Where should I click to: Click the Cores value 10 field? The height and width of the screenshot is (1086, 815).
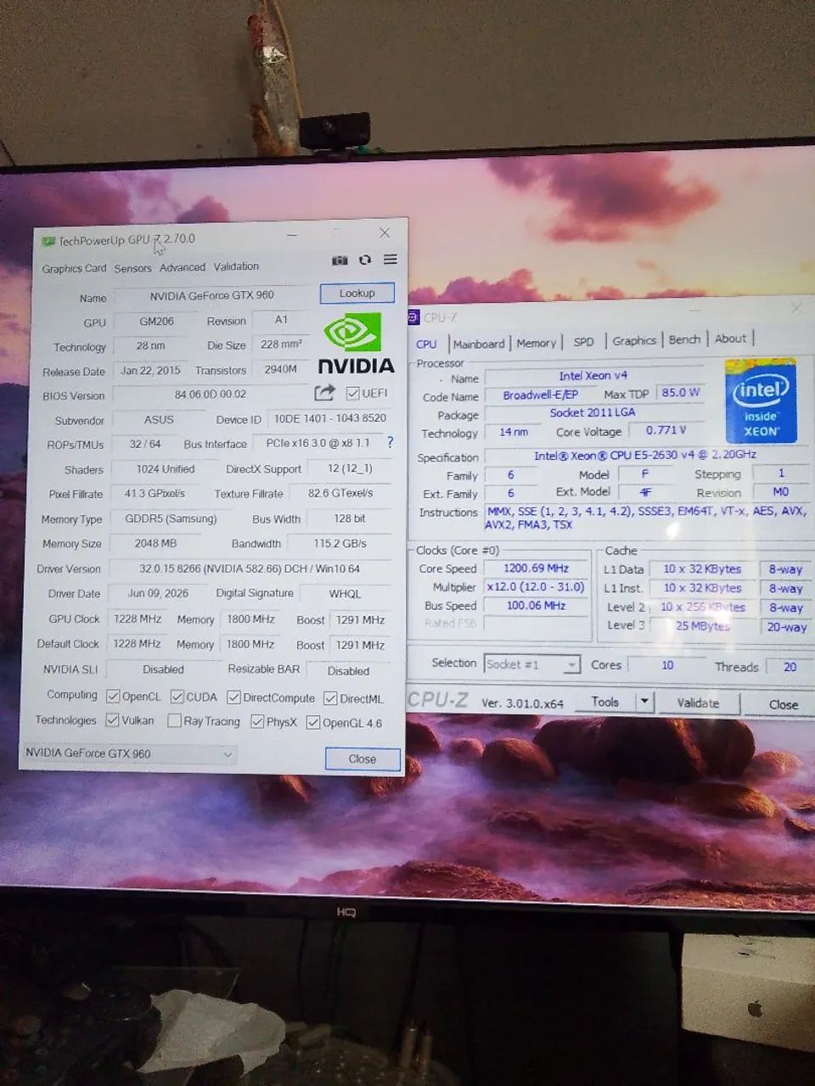667,666
